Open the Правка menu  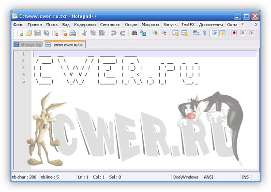pyautogui.click(x=35, y=25)
